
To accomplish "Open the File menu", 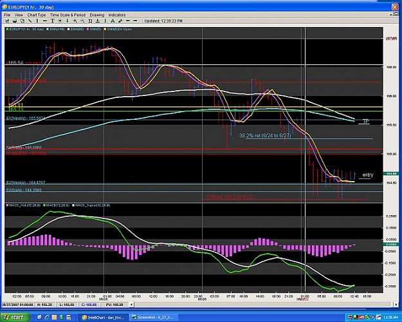I will point(7,15).
